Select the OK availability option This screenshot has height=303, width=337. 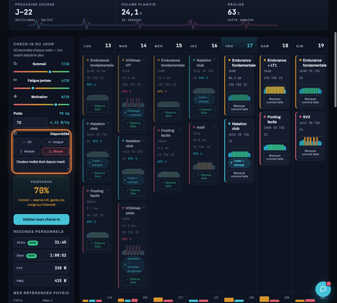27,142
